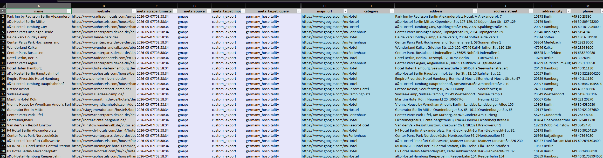Image resolution: width=603 pixels, height=158 pixels.
Task: Open the https://www.suedsee-camp.de/ link
Action: point(98,94)
